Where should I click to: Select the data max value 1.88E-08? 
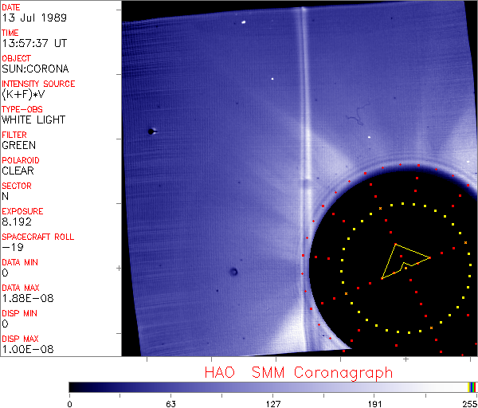[28, 299]
